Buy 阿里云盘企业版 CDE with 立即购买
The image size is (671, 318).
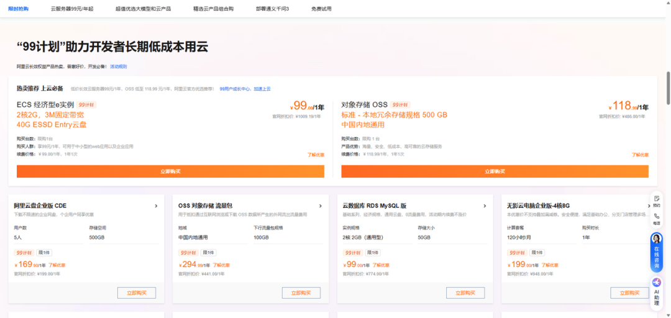[x=137, y=293]
